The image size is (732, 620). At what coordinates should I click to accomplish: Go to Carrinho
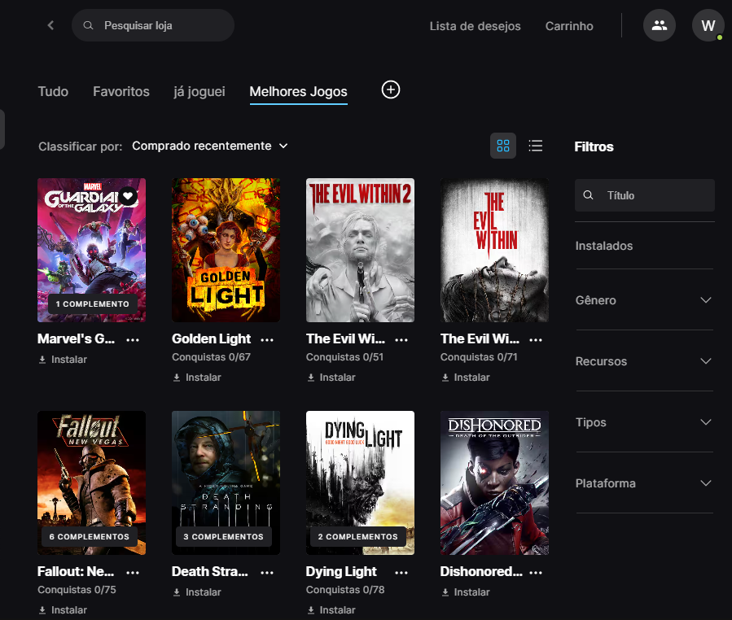tap(569, 26)
